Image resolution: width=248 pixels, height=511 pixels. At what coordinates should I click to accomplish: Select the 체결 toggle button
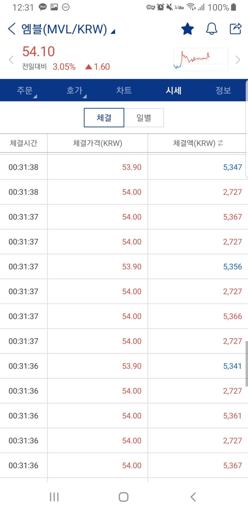[x=104, y=117]
